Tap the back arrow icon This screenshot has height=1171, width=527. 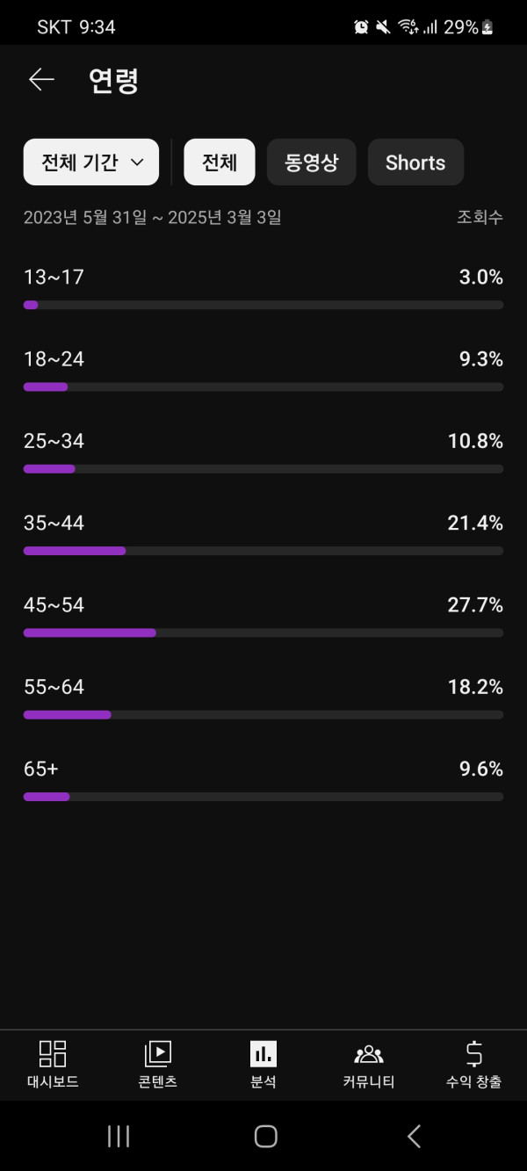41,80
